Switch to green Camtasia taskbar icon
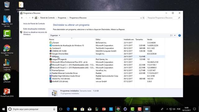Screen dimensions: 199x112 [132, 109]
